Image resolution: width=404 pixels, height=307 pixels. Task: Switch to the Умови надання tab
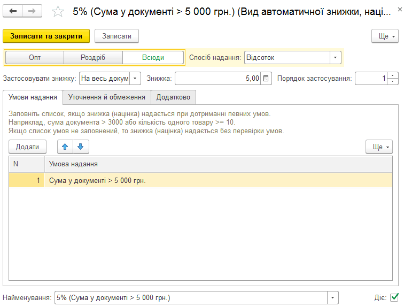click(x=33, y=97)
